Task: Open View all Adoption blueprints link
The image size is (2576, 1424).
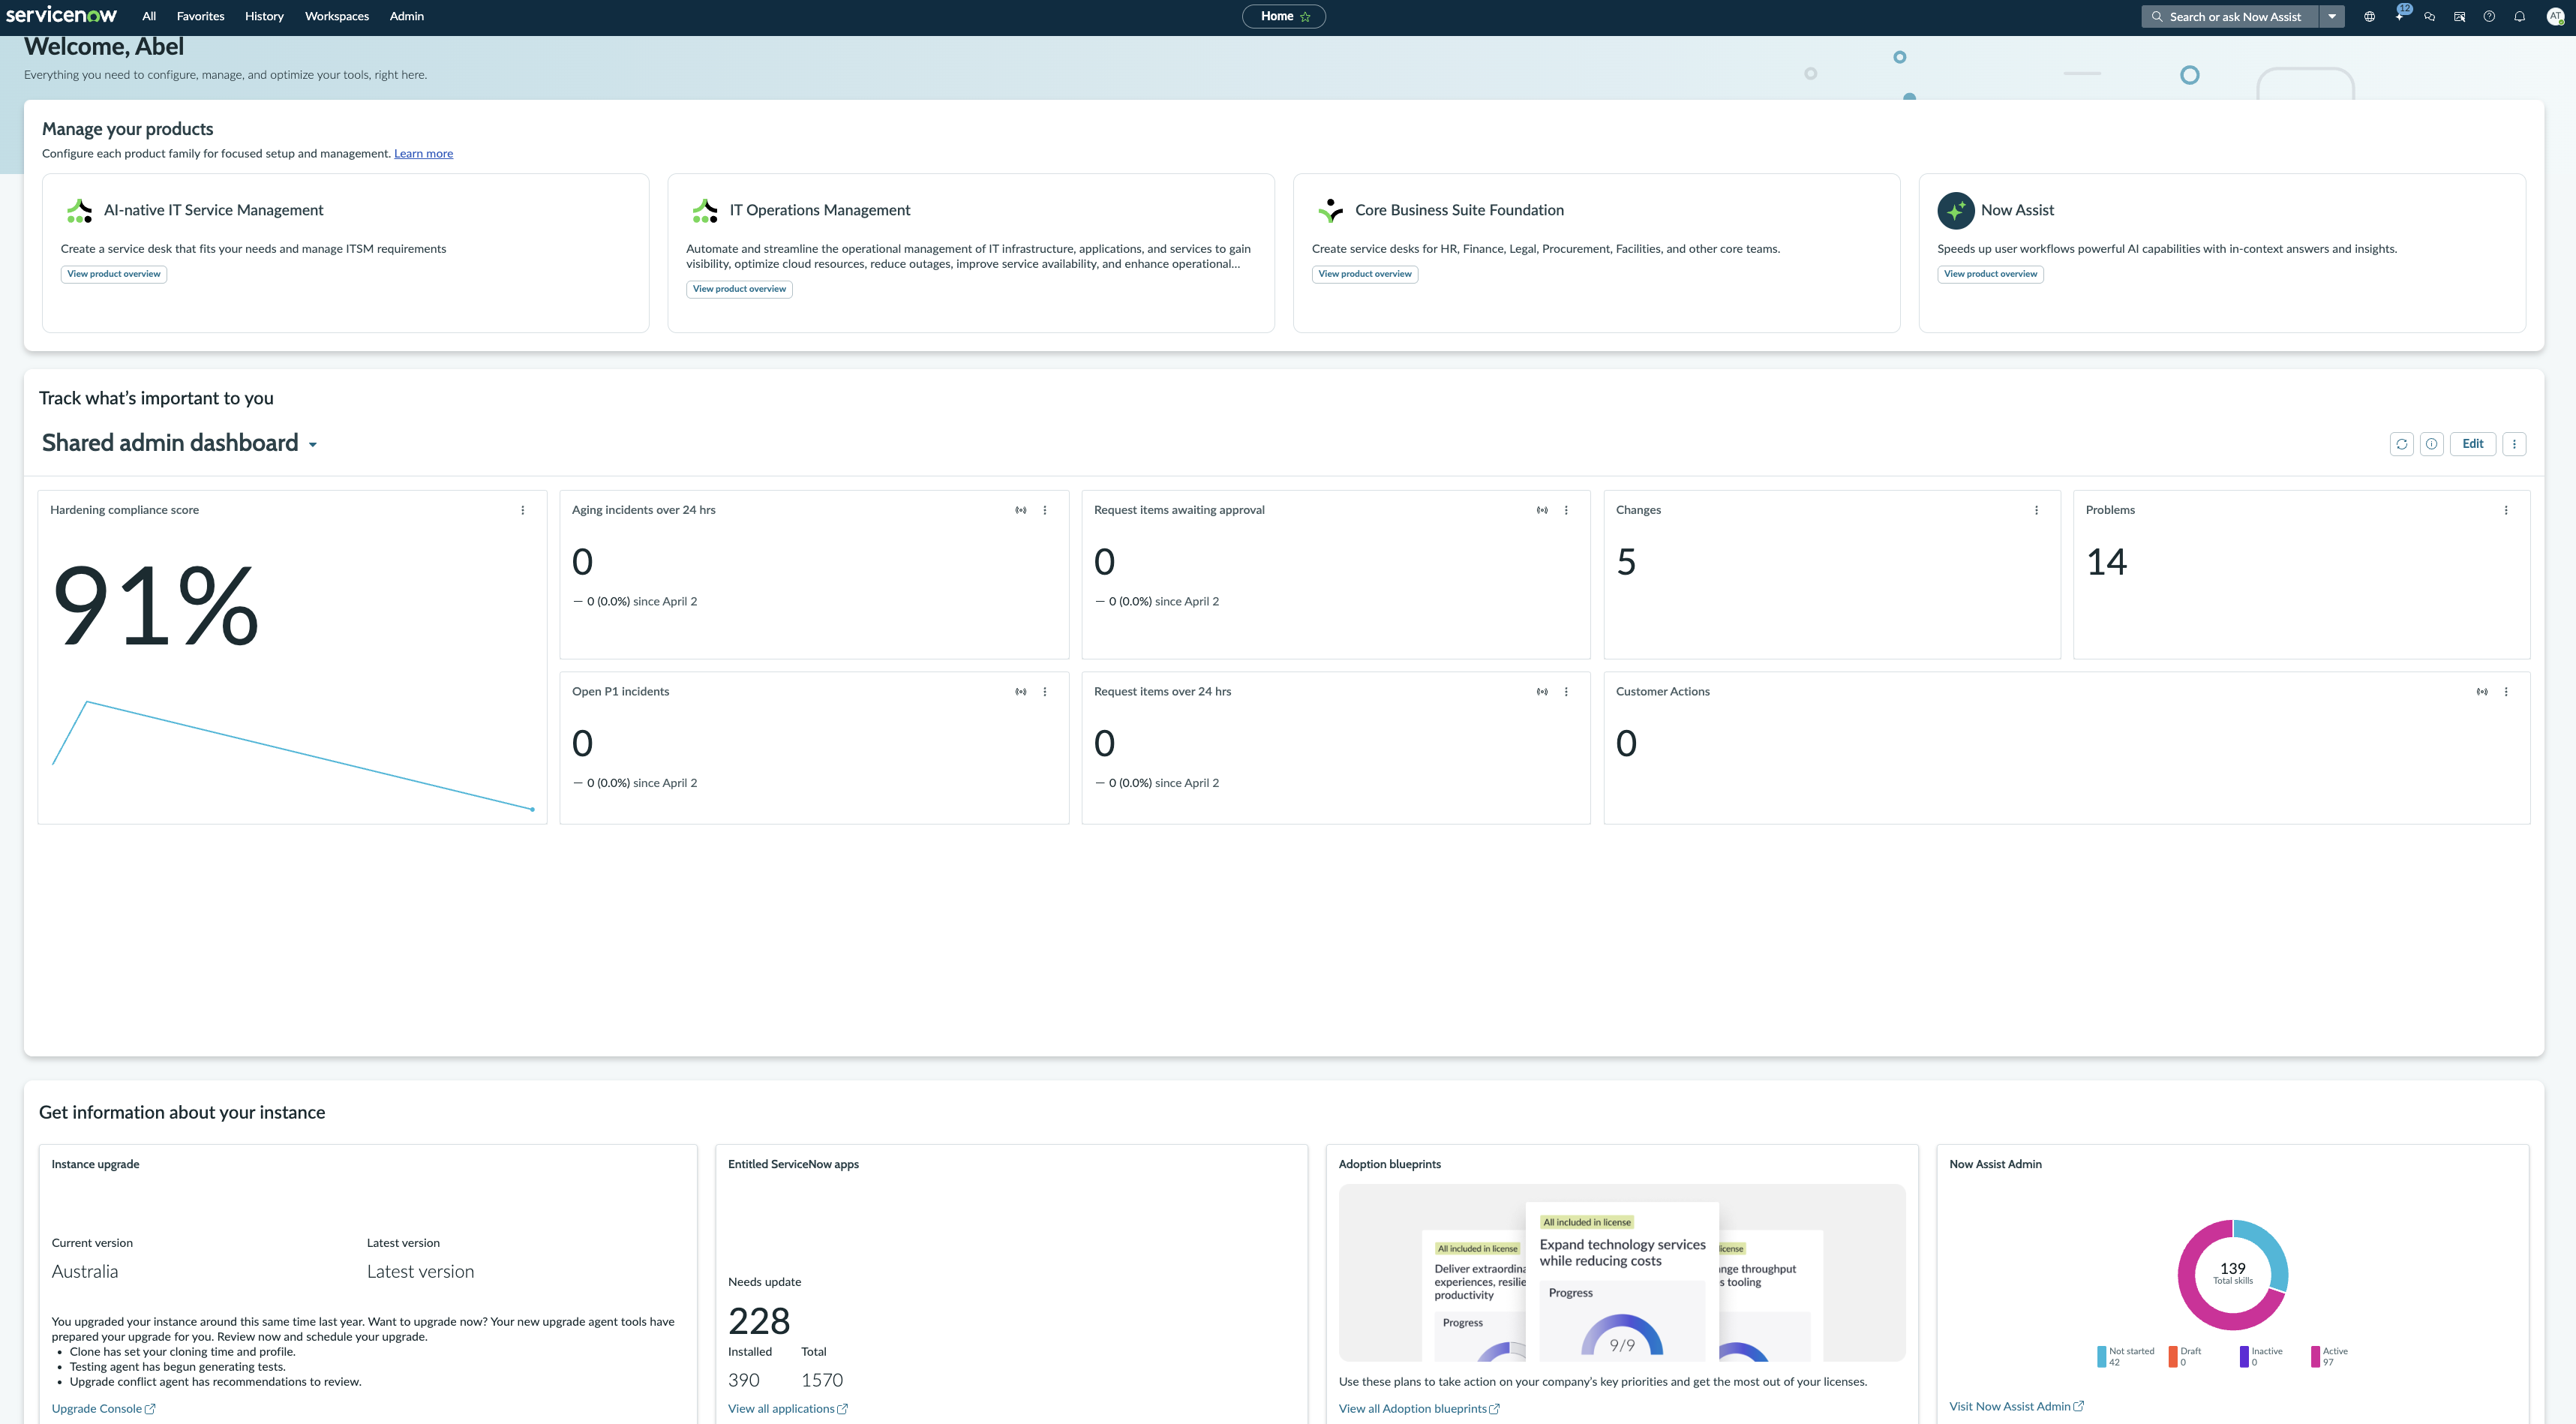Action: [1418, 1409]
